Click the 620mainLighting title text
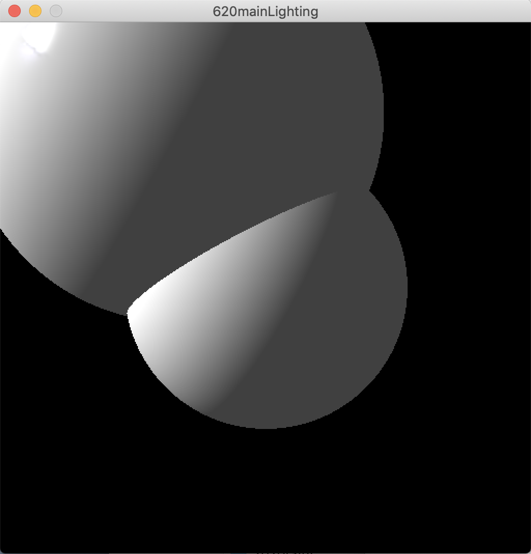This screenshot has width=531, height=554. point(265,11)
